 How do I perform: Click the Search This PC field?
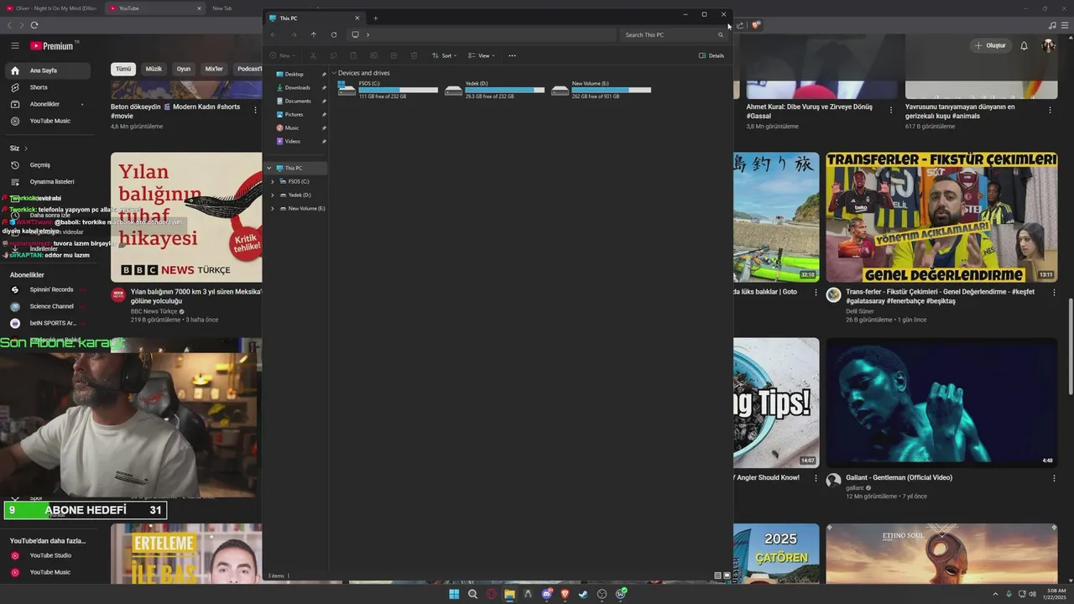tap(674, 34)
